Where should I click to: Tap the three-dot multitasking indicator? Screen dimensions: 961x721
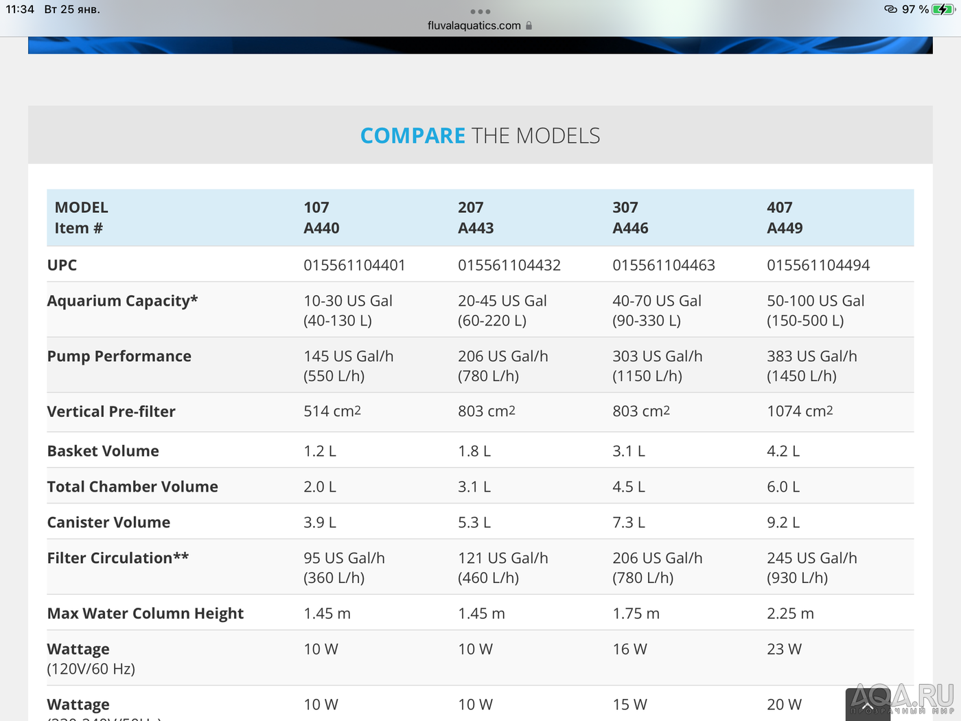480,12
